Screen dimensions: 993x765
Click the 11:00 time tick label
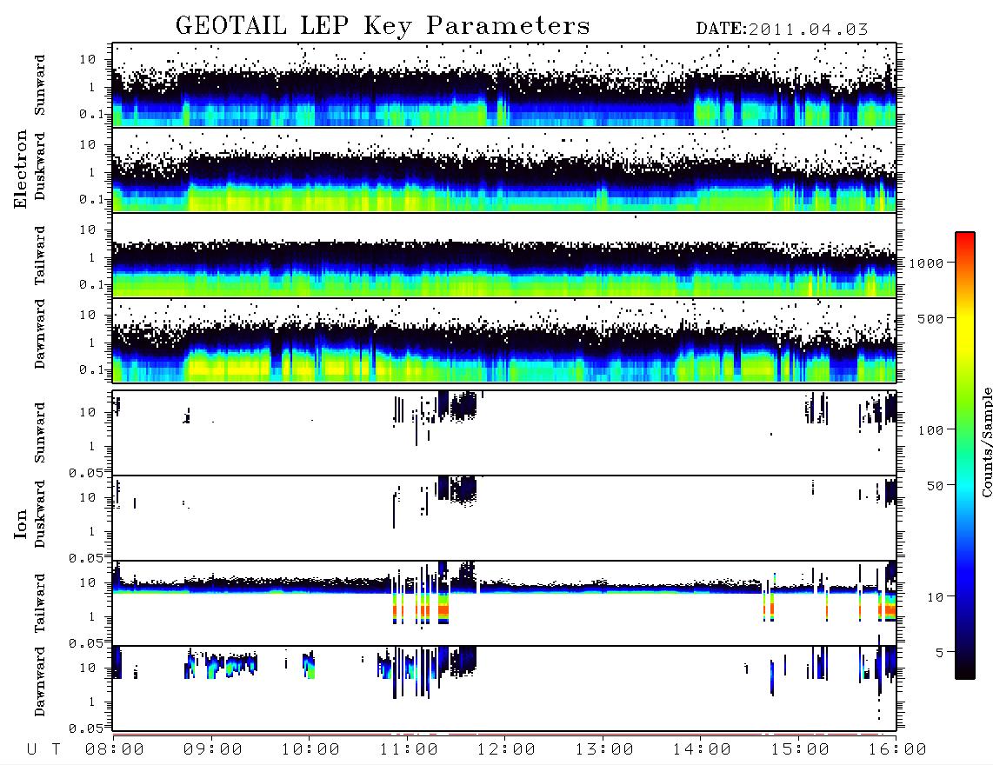tap(409, 750)
